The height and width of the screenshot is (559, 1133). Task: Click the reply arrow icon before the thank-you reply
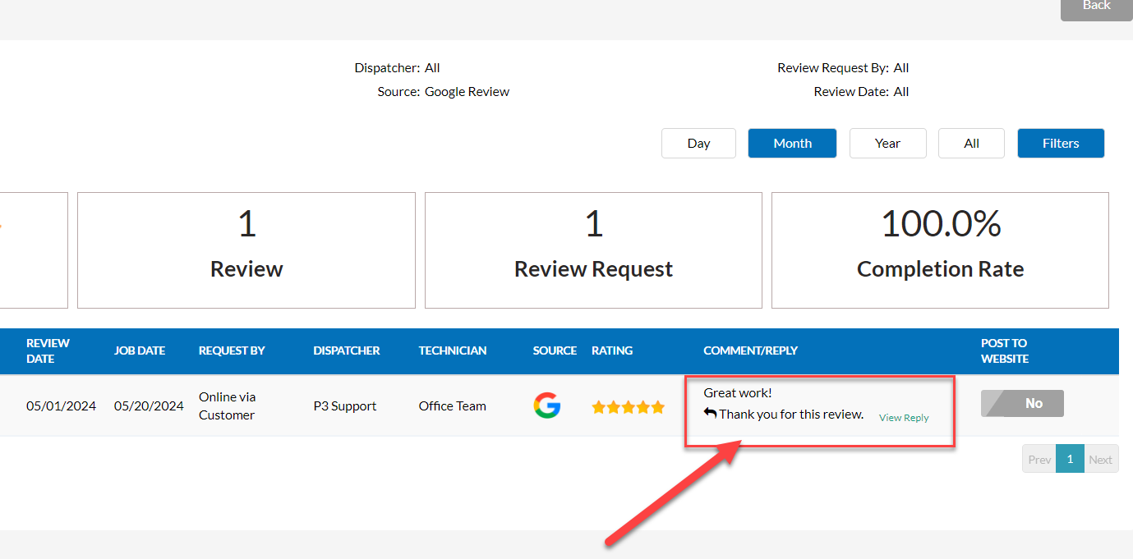click(710, 413)
